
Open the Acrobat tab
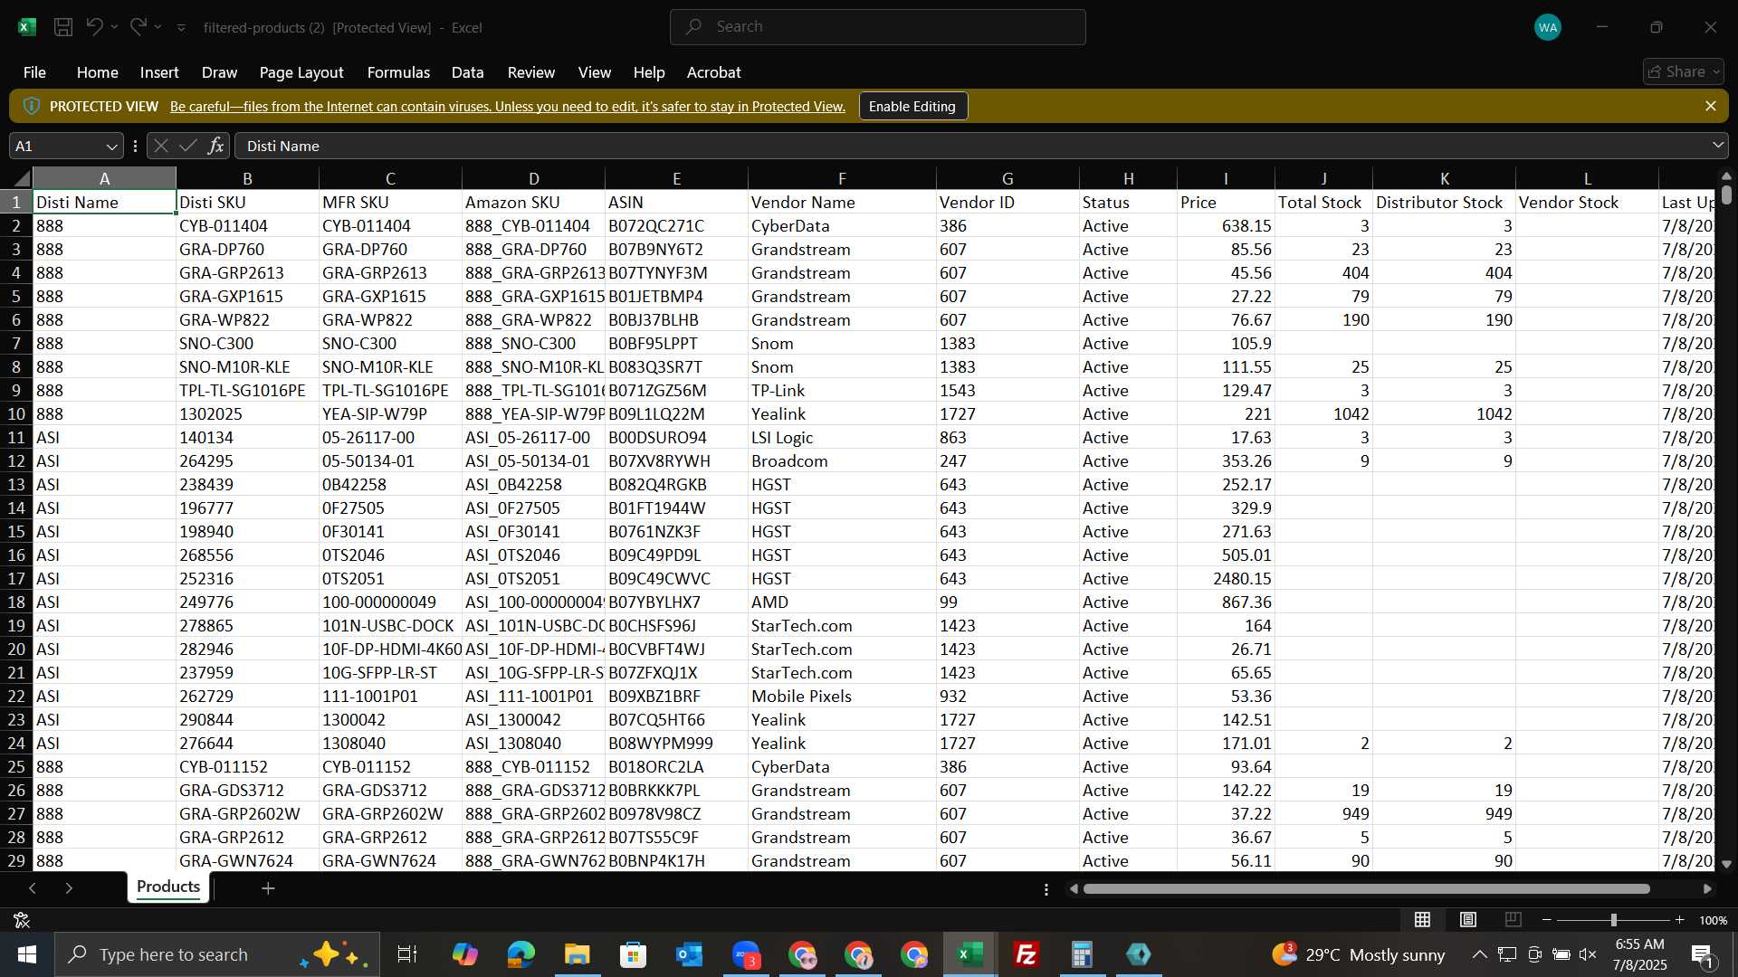[713, 72]
